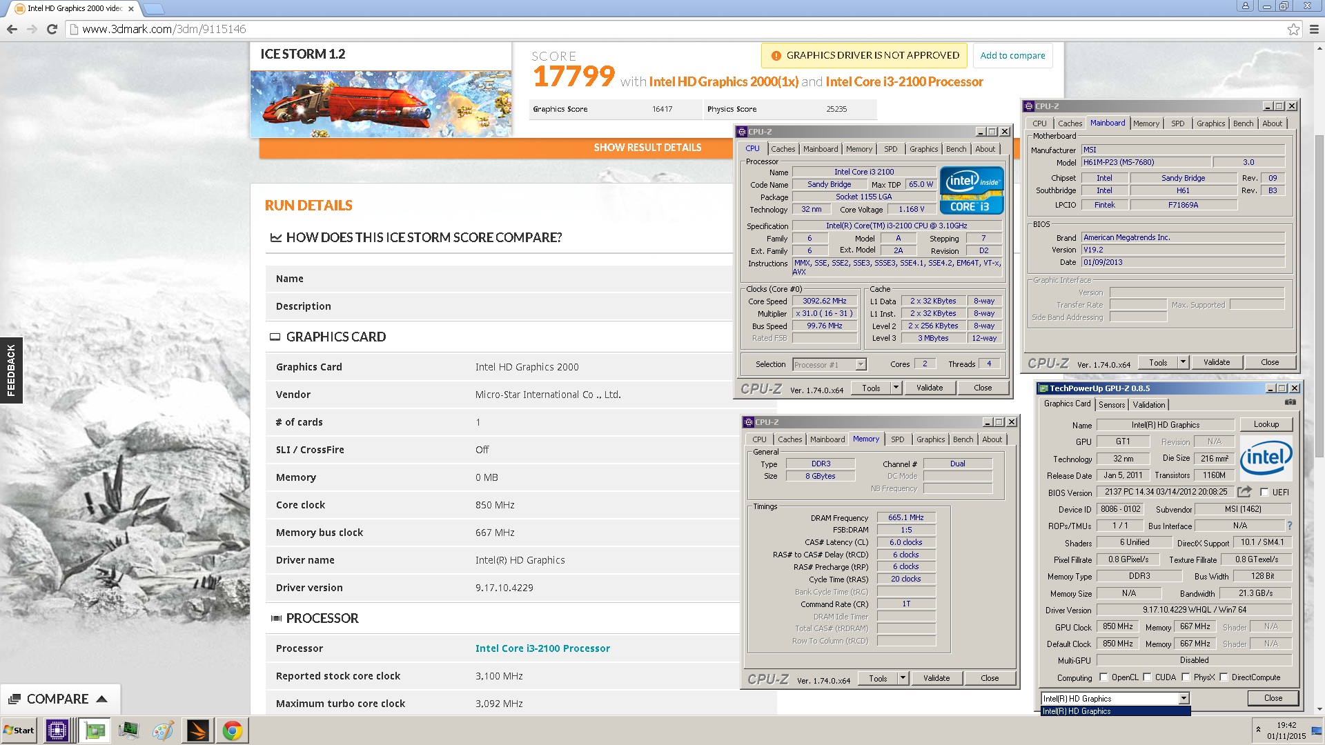
Task: Open the Tools dropdown arrow in CPU-Z Mainboard window
Action: point(1183,362)
